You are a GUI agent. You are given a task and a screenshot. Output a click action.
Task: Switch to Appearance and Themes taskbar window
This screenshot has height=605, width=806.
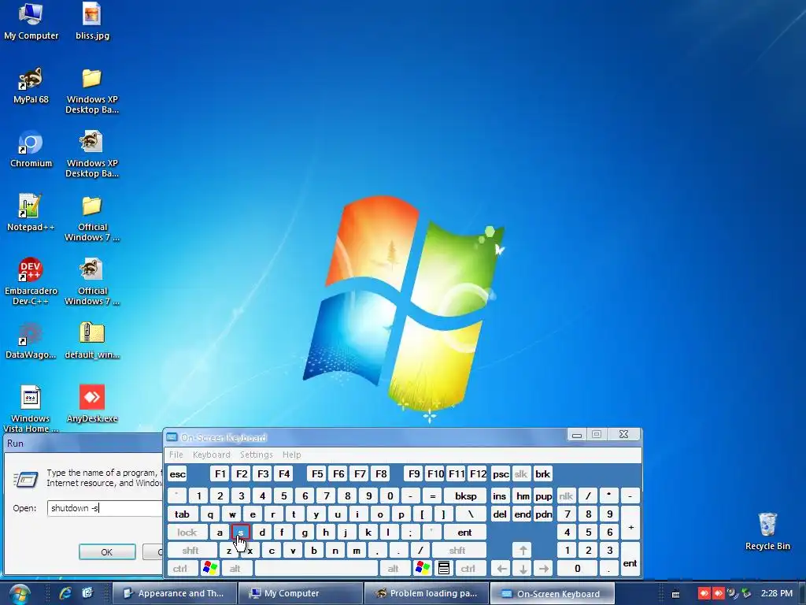point(175,594)
